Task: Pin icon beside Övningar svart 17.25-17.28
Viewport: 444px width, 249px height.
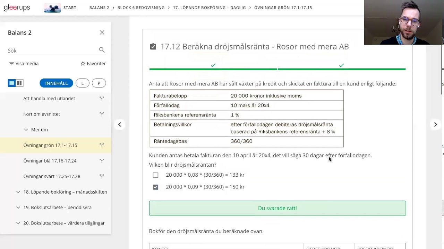Action: pyautogui.click(x=102, y=176)
